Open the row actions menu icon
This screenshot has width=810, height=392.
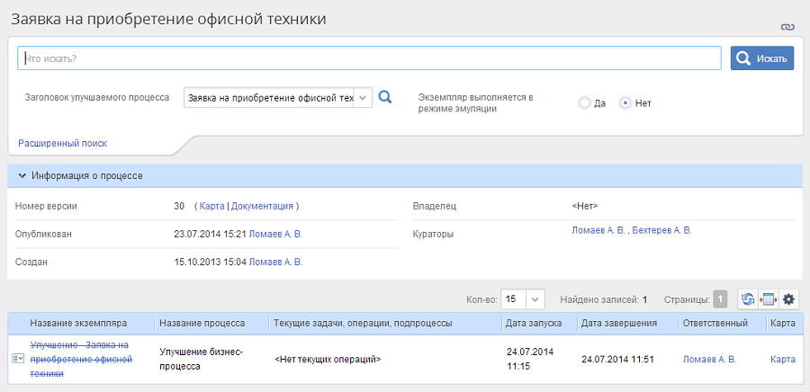point(18,359)
